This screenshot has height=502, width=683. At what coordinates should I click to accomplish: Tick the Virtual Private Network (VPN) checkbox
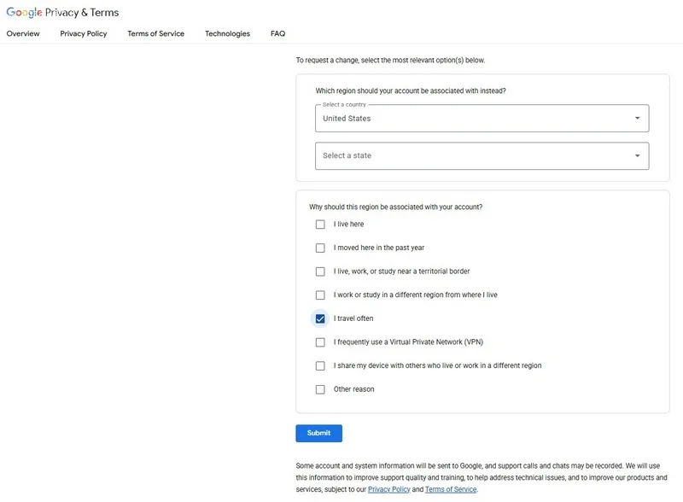coord(320,342)
